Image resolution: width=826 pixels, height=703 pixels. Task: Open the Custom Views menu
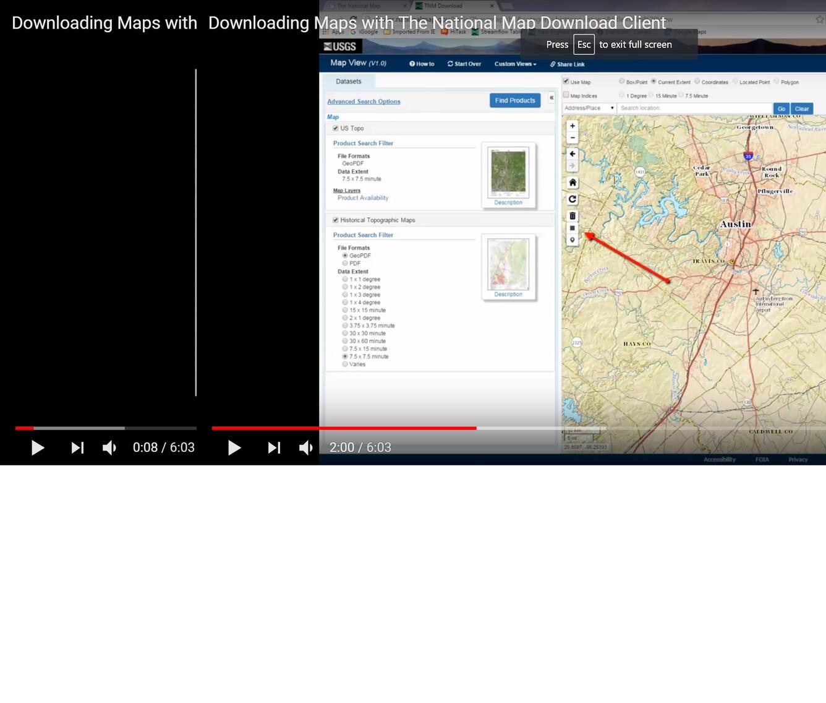[515, 64]
